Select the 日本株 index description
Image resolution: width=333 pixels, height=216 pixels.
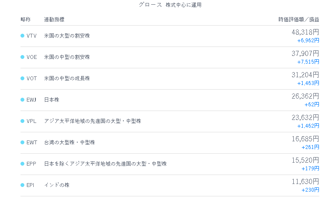(x=52, y=99)
